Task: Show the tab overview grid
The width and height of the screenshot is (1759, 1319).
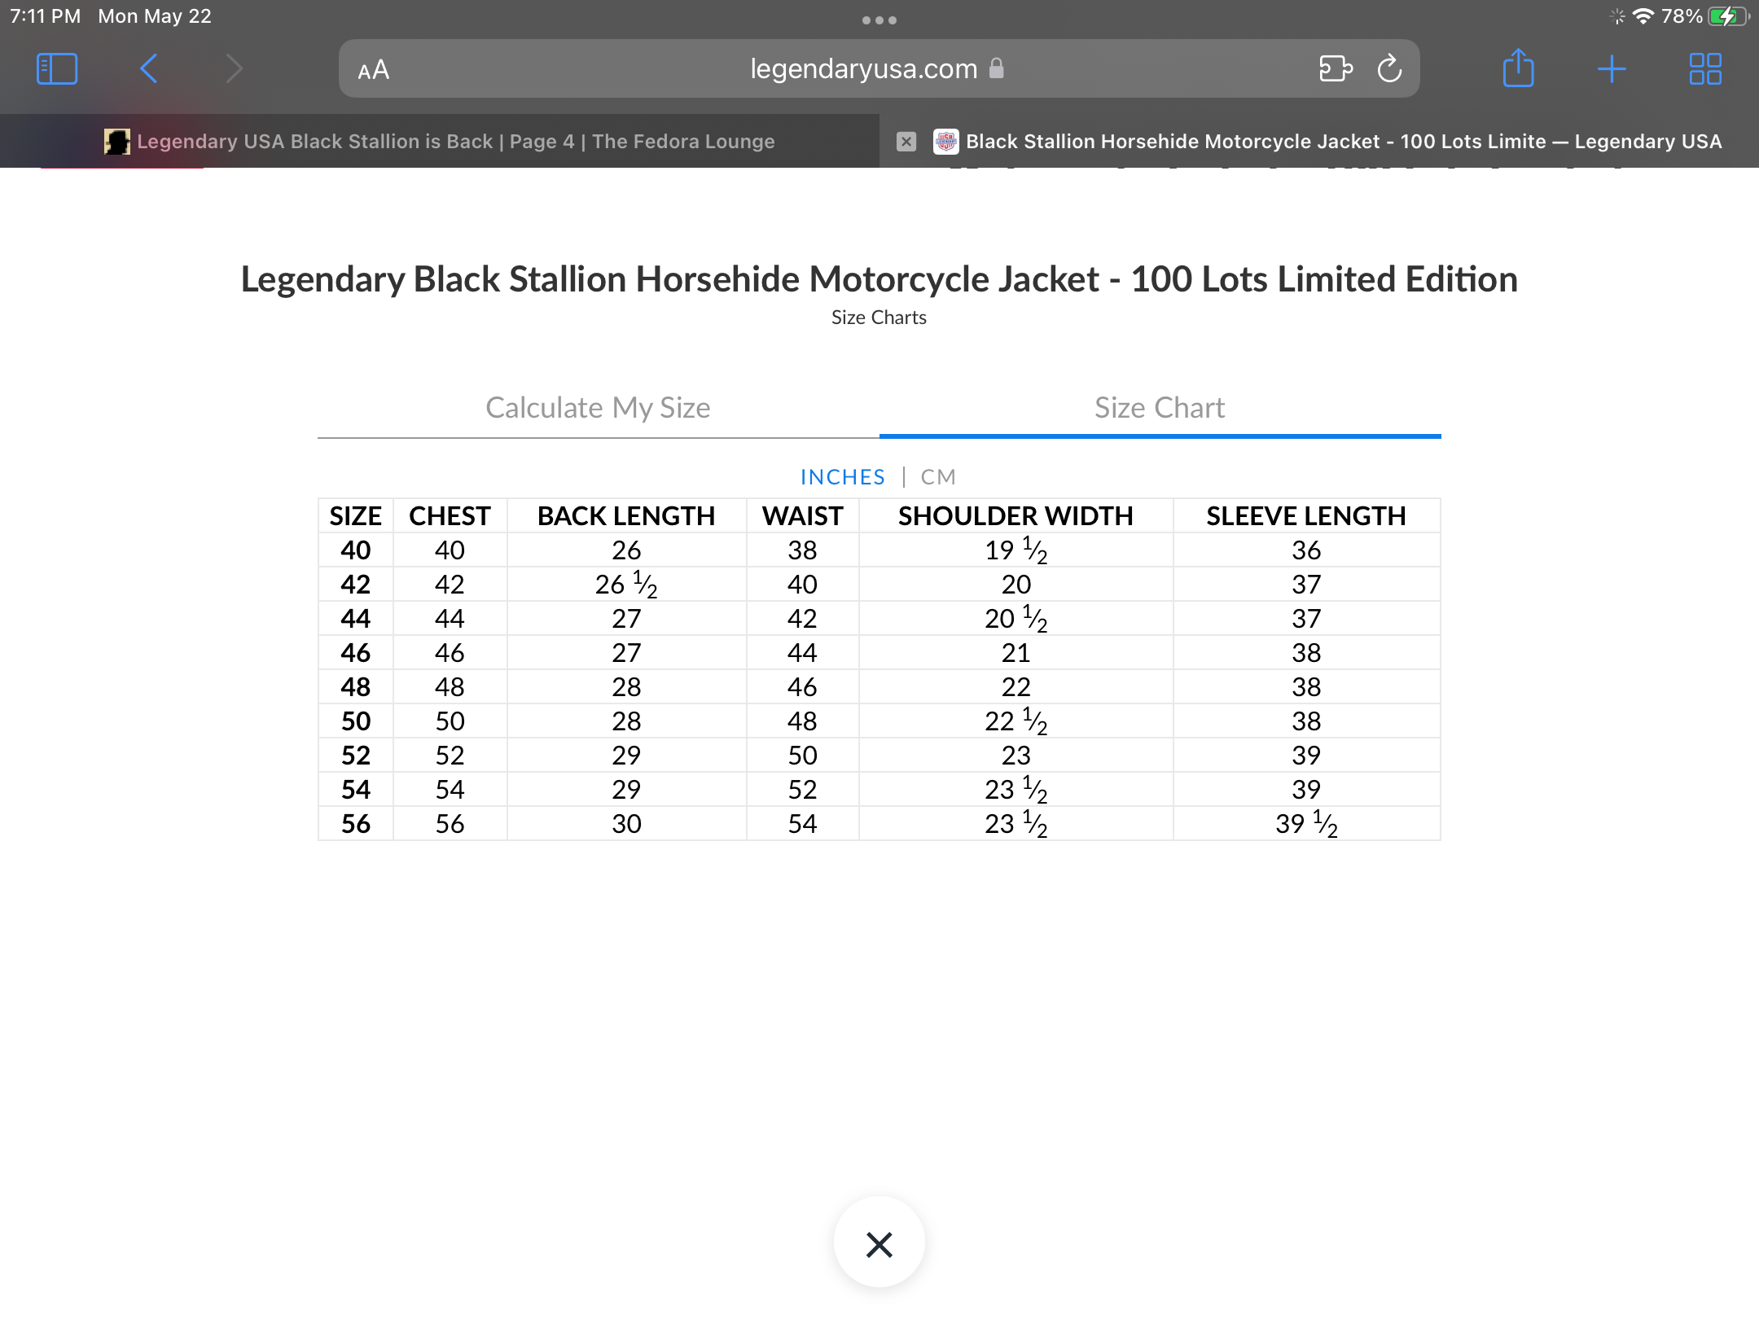Action: 1705,69
